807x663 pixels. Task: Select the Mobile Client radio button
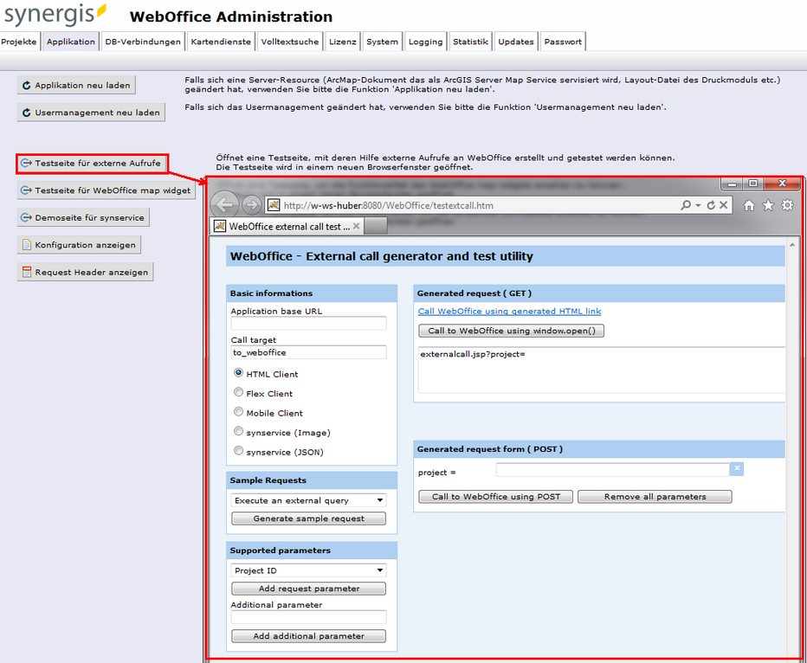(239, 413)
